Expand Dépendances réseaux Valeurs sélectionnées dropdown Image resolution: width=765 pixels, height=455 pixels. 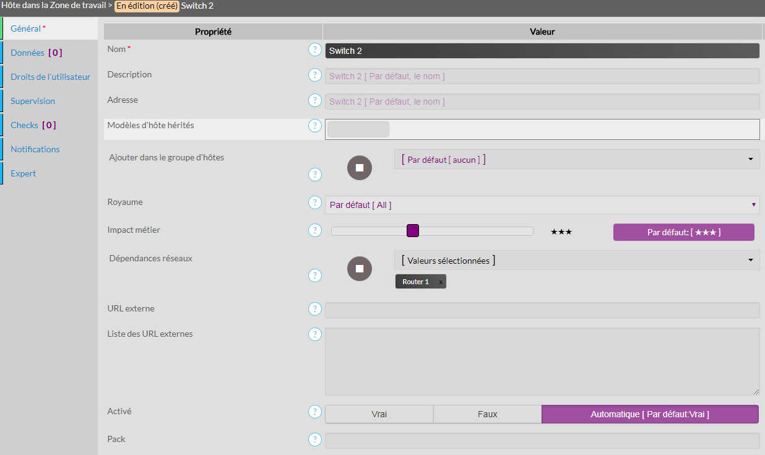pos(576,261)
